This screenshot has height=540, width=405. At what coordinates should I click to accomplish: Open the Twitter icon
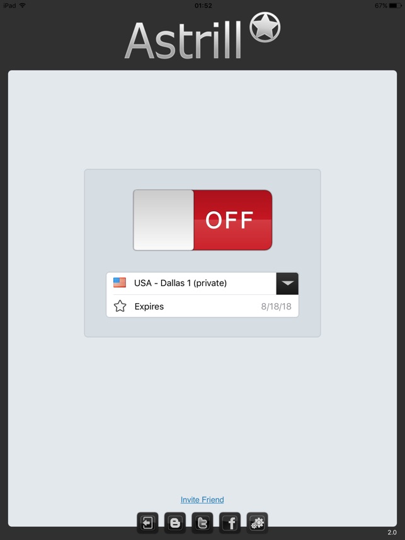202,523
